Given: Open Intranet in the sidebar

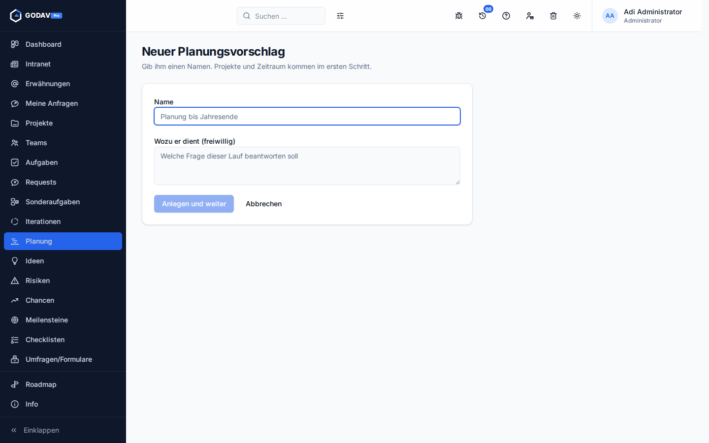Looking at the screenshot, I should [x=63, y=64].
